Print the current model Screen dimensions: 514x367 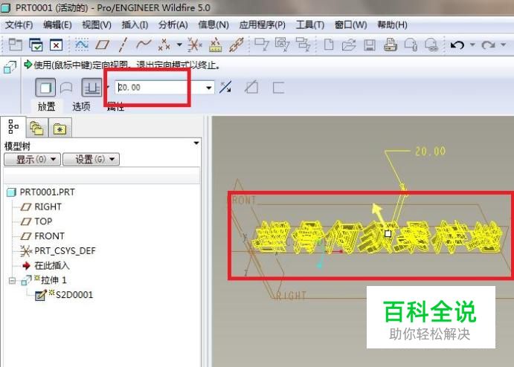point(390,45)
